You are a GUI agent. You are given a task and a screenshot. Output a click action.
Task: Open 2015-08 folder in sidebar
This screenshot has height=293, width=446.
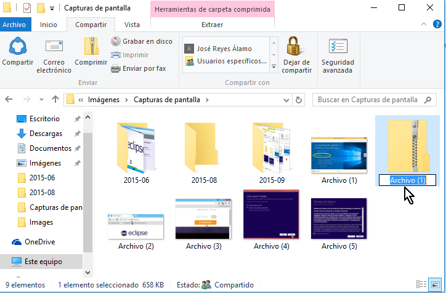36,193
